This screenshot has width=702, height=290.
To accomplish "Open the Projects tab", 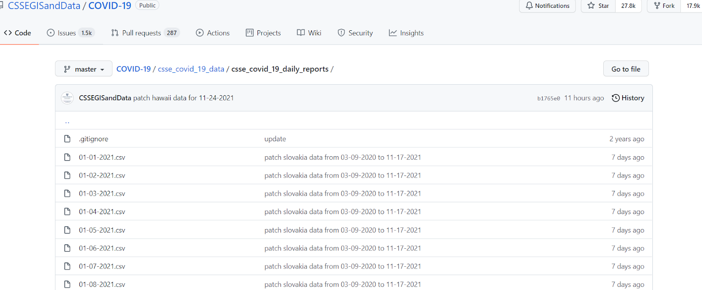I will tap(263, 33).
